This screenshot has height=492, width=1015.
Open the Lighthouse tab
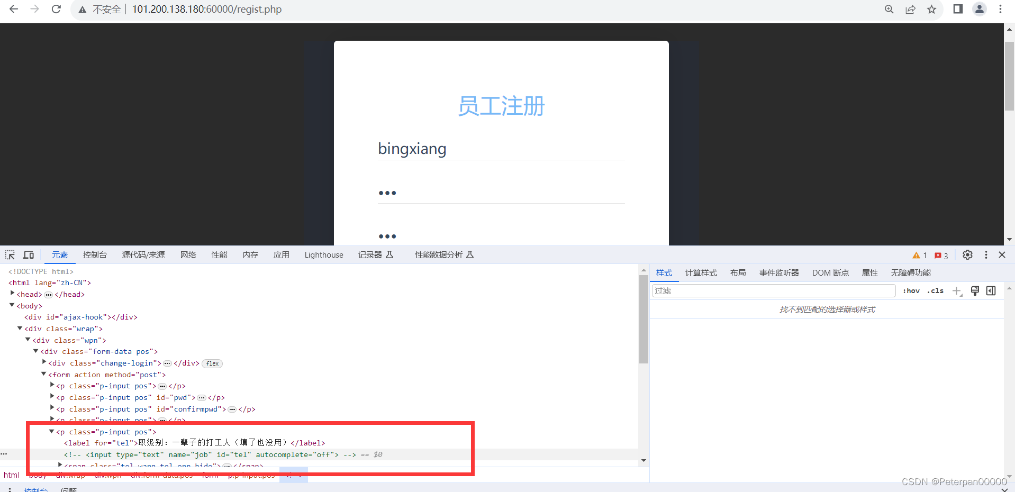pos(324,255)
